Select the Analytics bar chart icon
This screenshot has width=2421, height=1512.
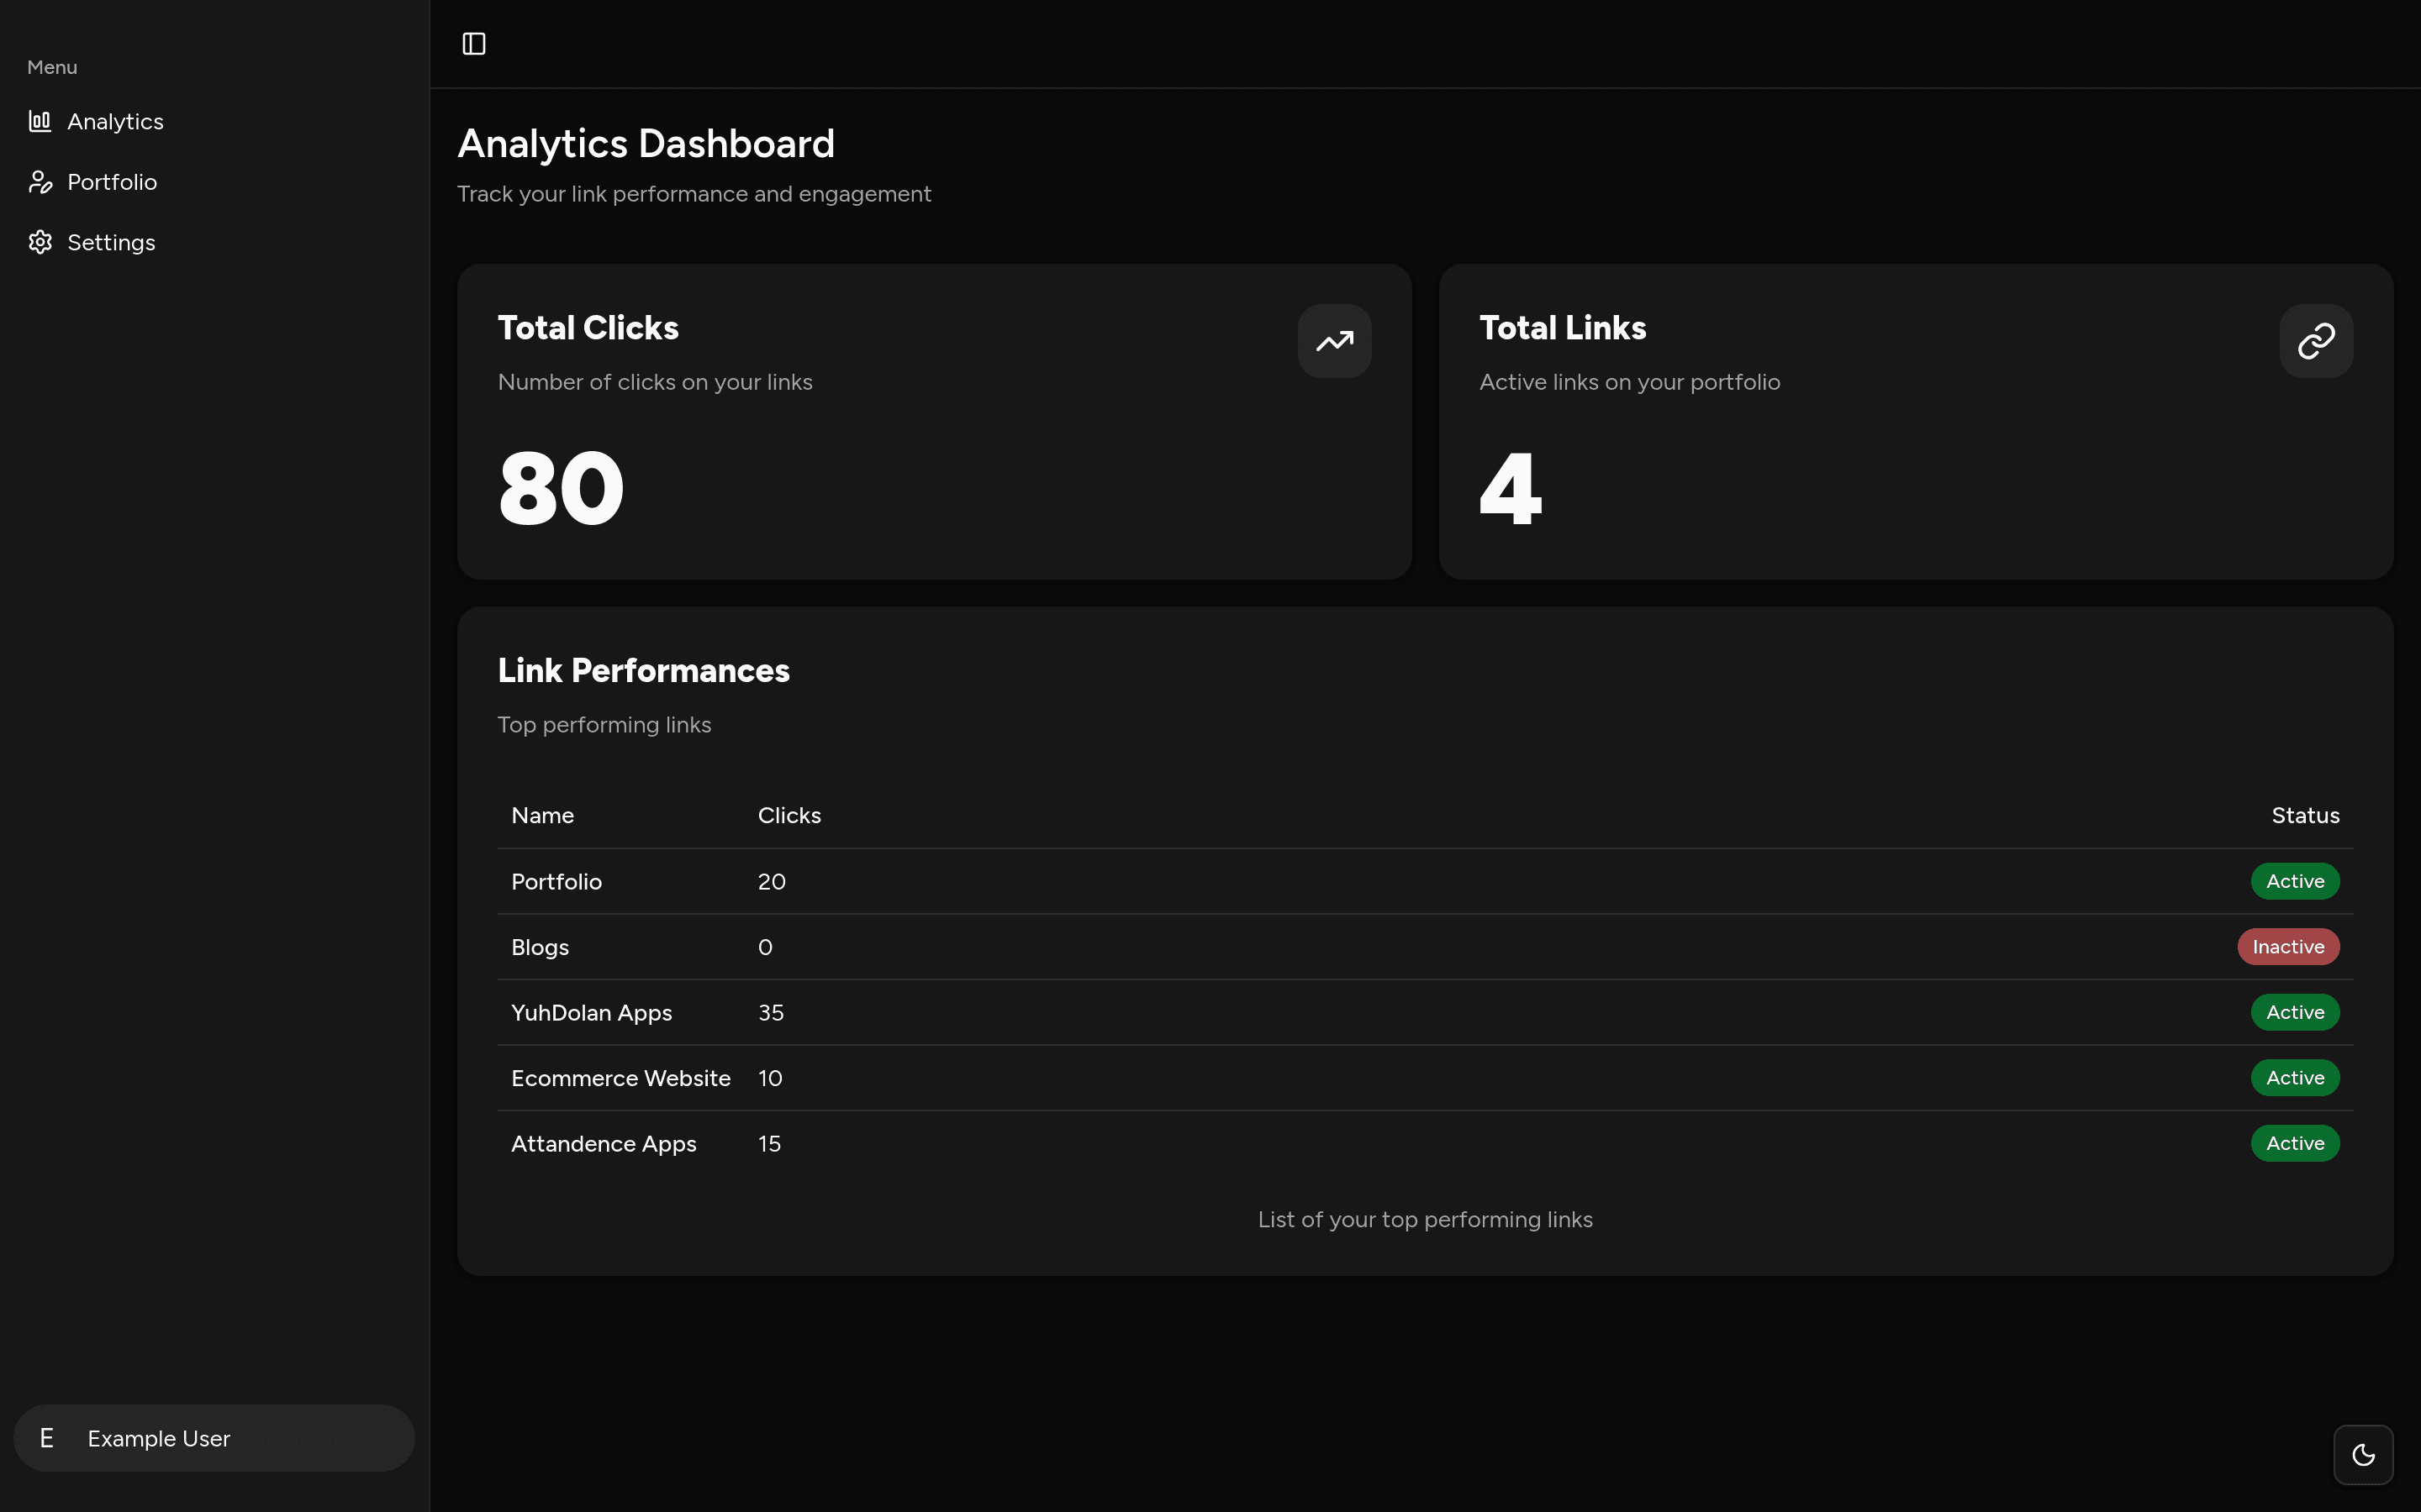pos(40,121)
